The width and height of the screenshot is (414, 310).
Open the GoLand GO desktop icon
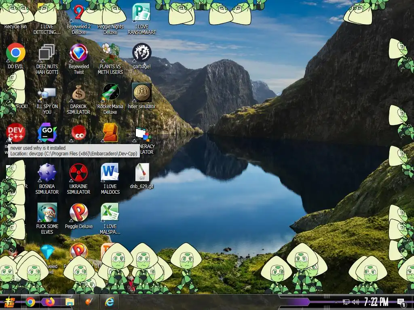[47, 132]
